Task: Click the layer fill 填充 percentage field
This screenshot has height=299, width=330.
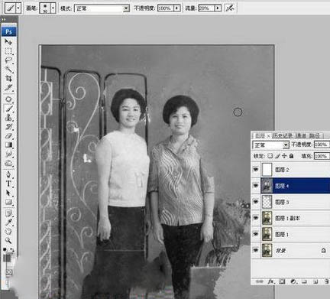Action: (322, 156)
